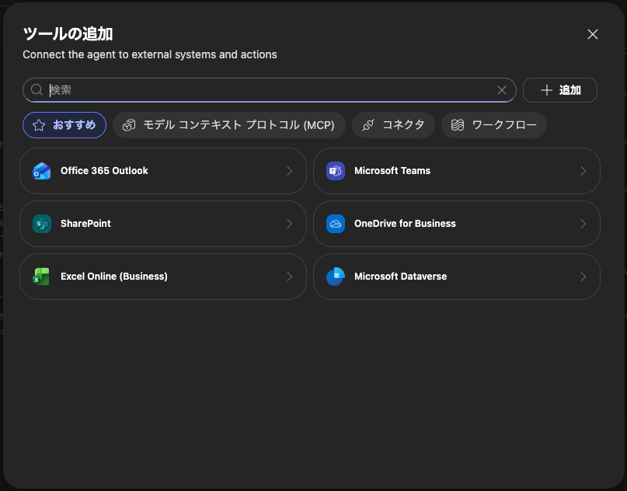
Task: Click the plus icon in 追加 button
Action: pos(547,90)
